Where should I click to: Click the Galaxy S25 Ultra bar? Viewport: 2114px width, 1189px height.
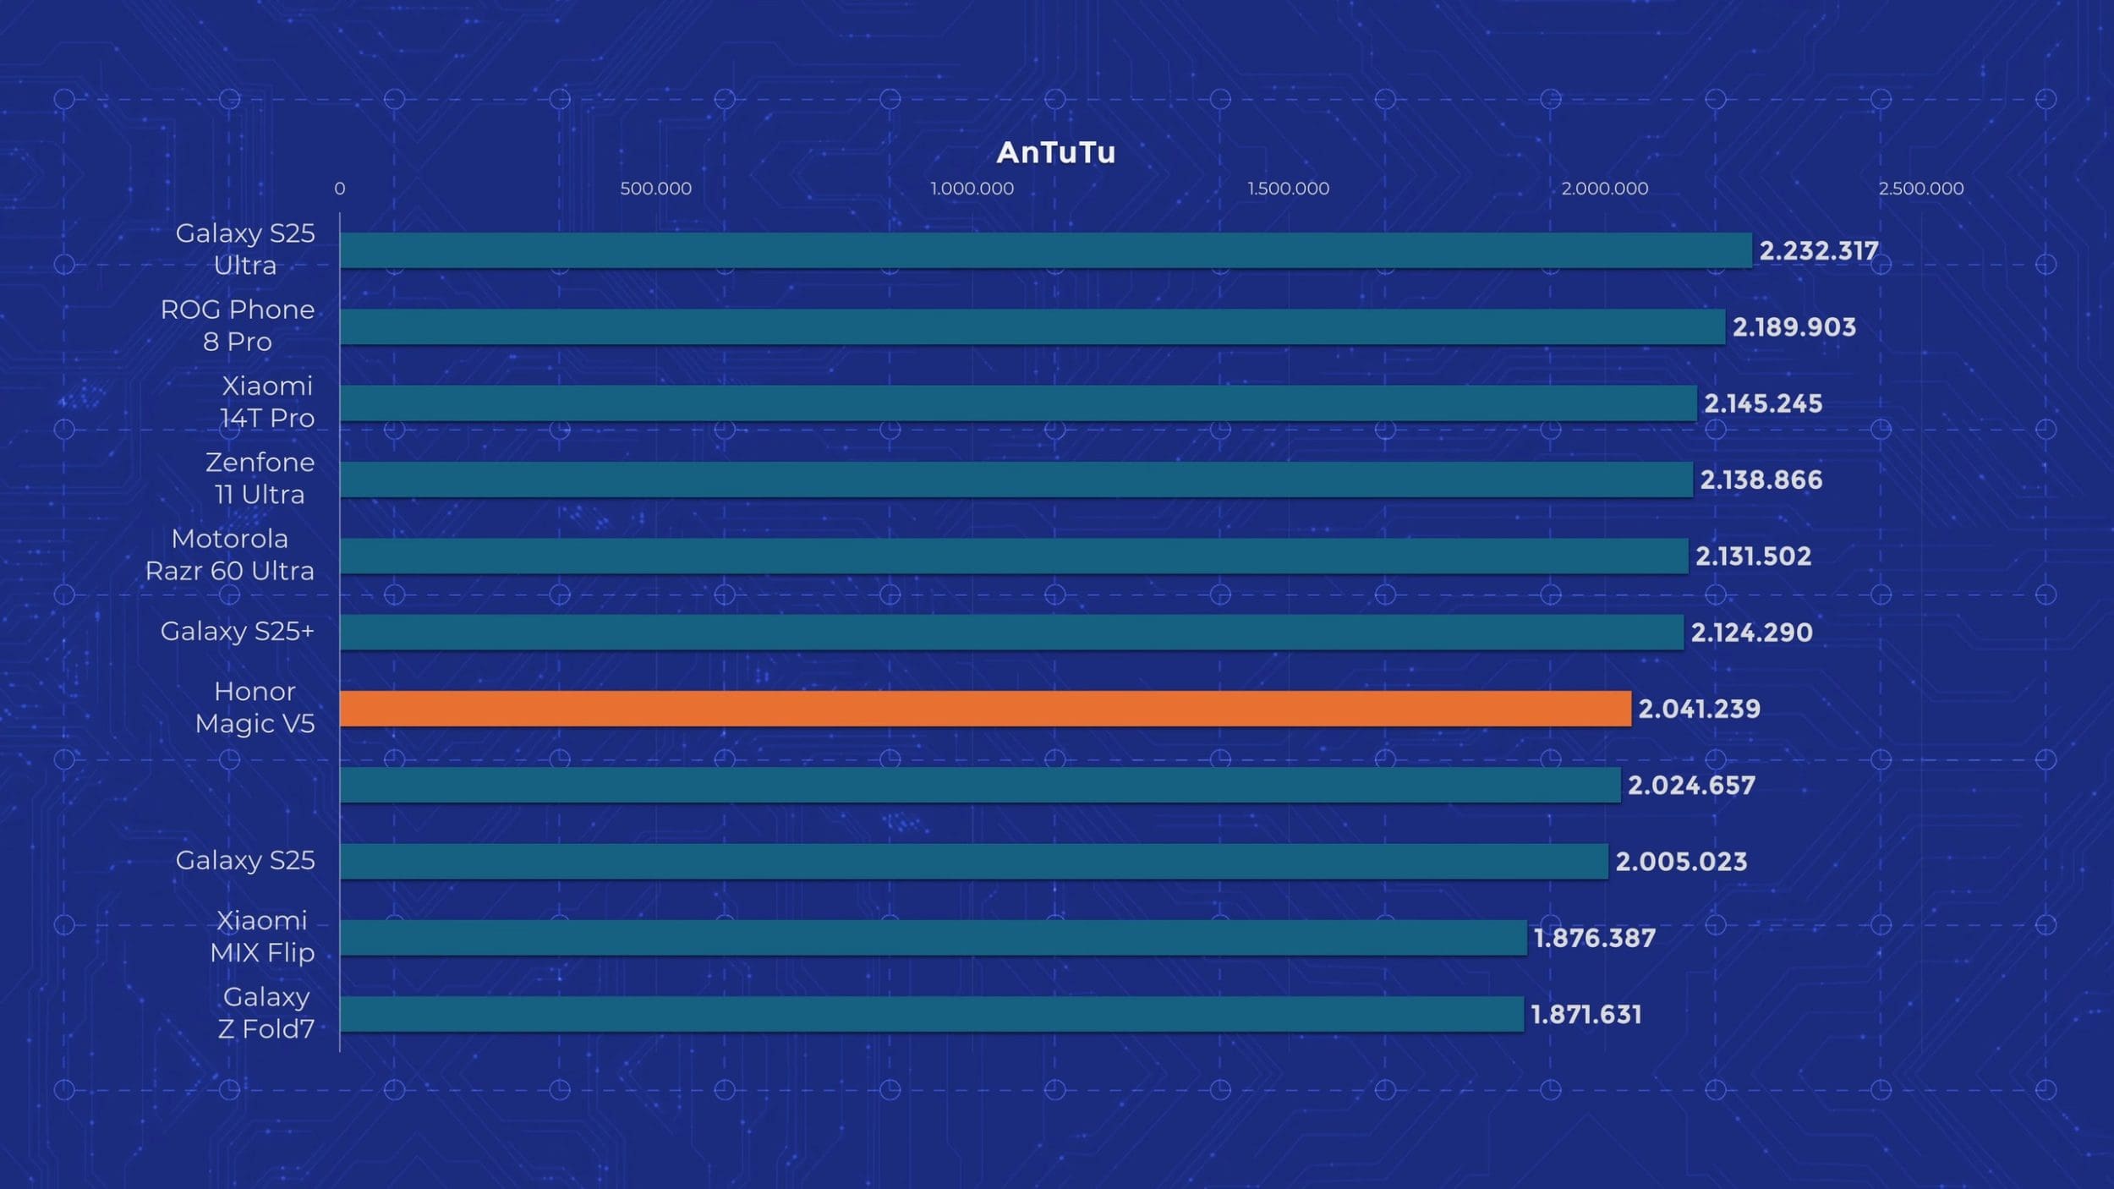pyautogui.click(x=1045, y=250)
